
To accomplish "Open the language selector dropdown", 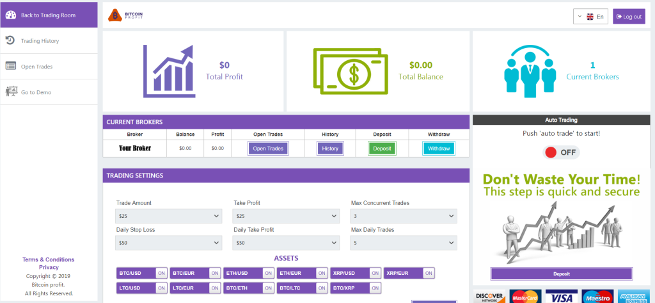I will [x=590, y=17].
